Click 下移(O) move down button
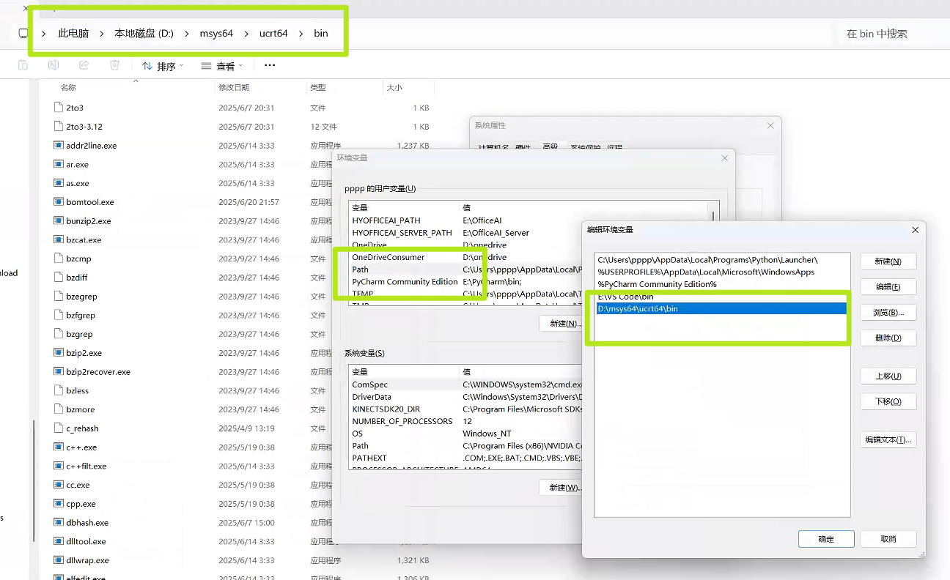Image resolution: width=950 pixels, height=580 pixels. pyautogui.click(x=888, y=401)
